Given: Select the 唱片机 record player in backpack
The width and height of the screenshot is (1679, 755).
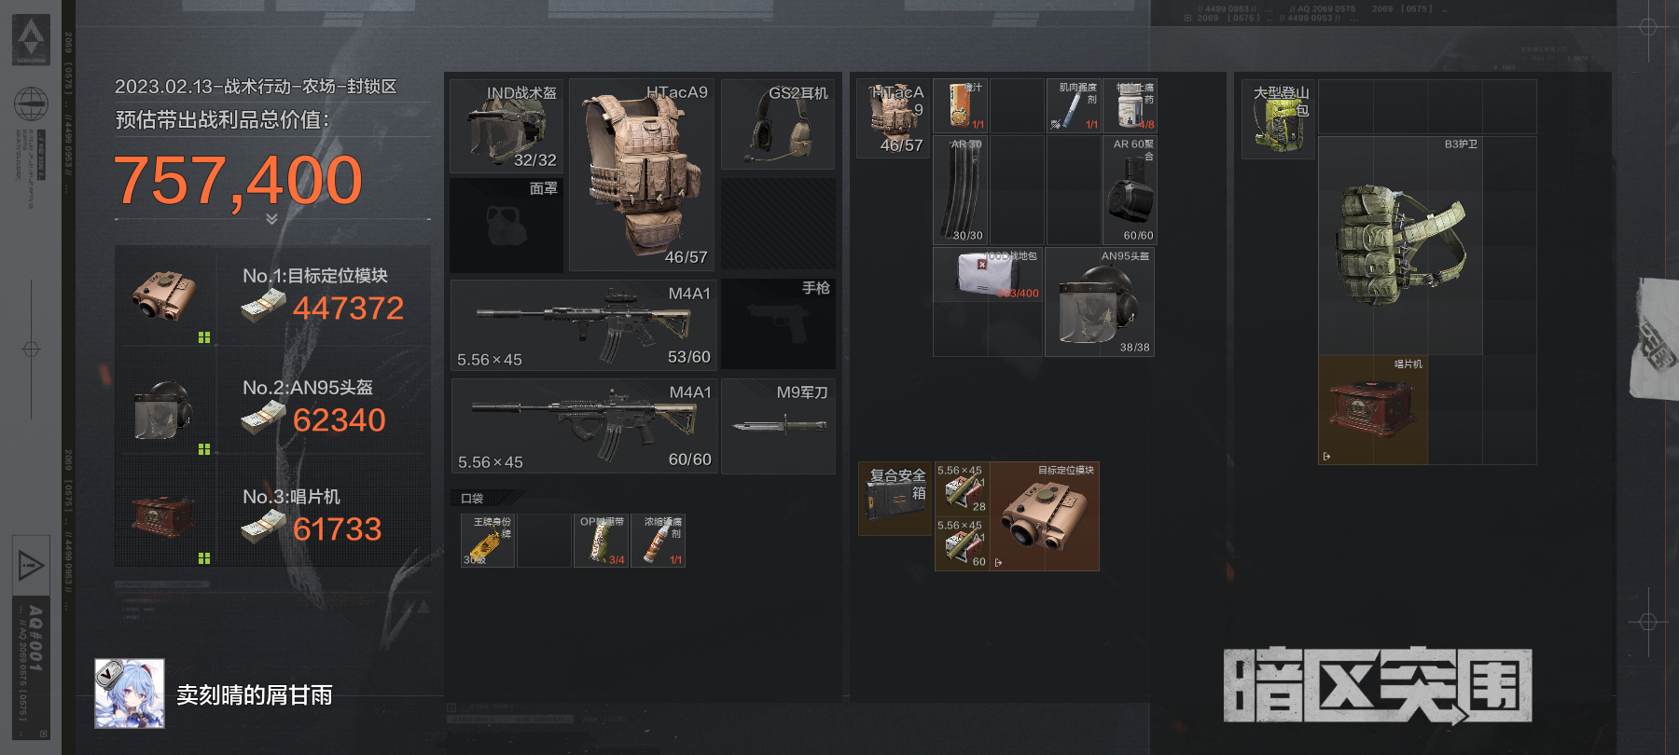Looking at the screenshot, I should point(1373,410).
